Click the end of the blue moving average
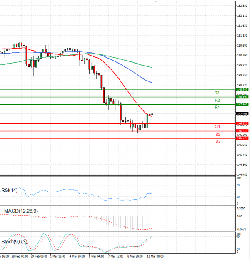250x260 pixels. (152, 83)
